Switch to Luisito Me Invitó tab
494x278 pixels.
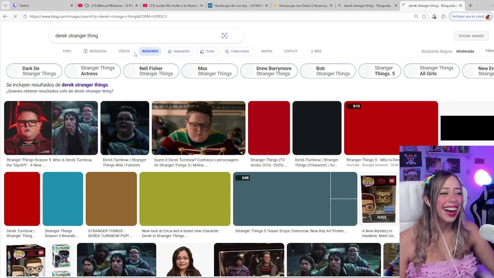tap(173, 5)
